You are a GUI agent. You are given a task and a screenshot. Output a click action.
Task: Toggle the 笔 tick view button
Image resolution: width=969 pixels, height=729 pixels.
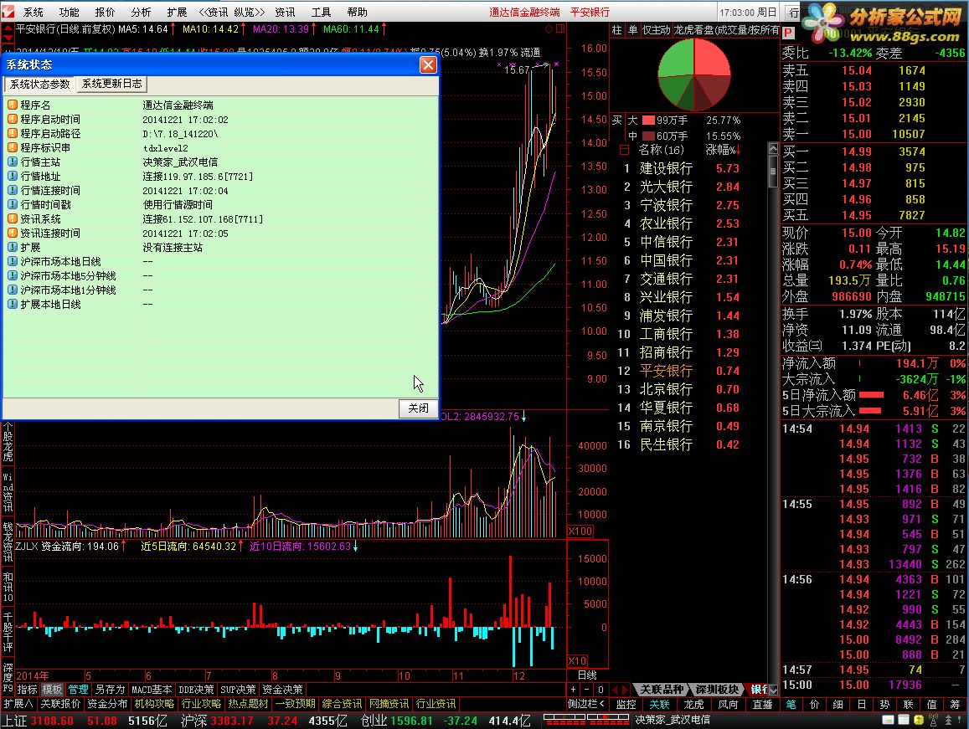point(791,704)
